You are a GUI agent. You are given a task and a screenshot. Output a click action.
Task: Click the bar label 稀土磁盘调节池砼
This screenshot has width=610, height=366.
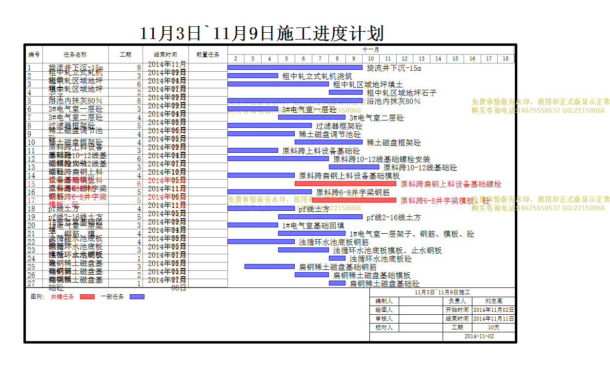click(x=330, y=134)
